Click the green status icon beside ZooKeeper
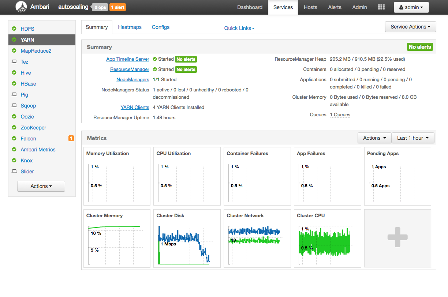This screenshot has width=448, height=297. (15, 127)
